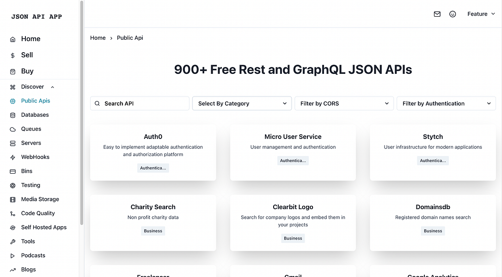Click the Blogs trending arrow icon
Viewport: 502px width, 277px height.
click(x=13, y=270)
